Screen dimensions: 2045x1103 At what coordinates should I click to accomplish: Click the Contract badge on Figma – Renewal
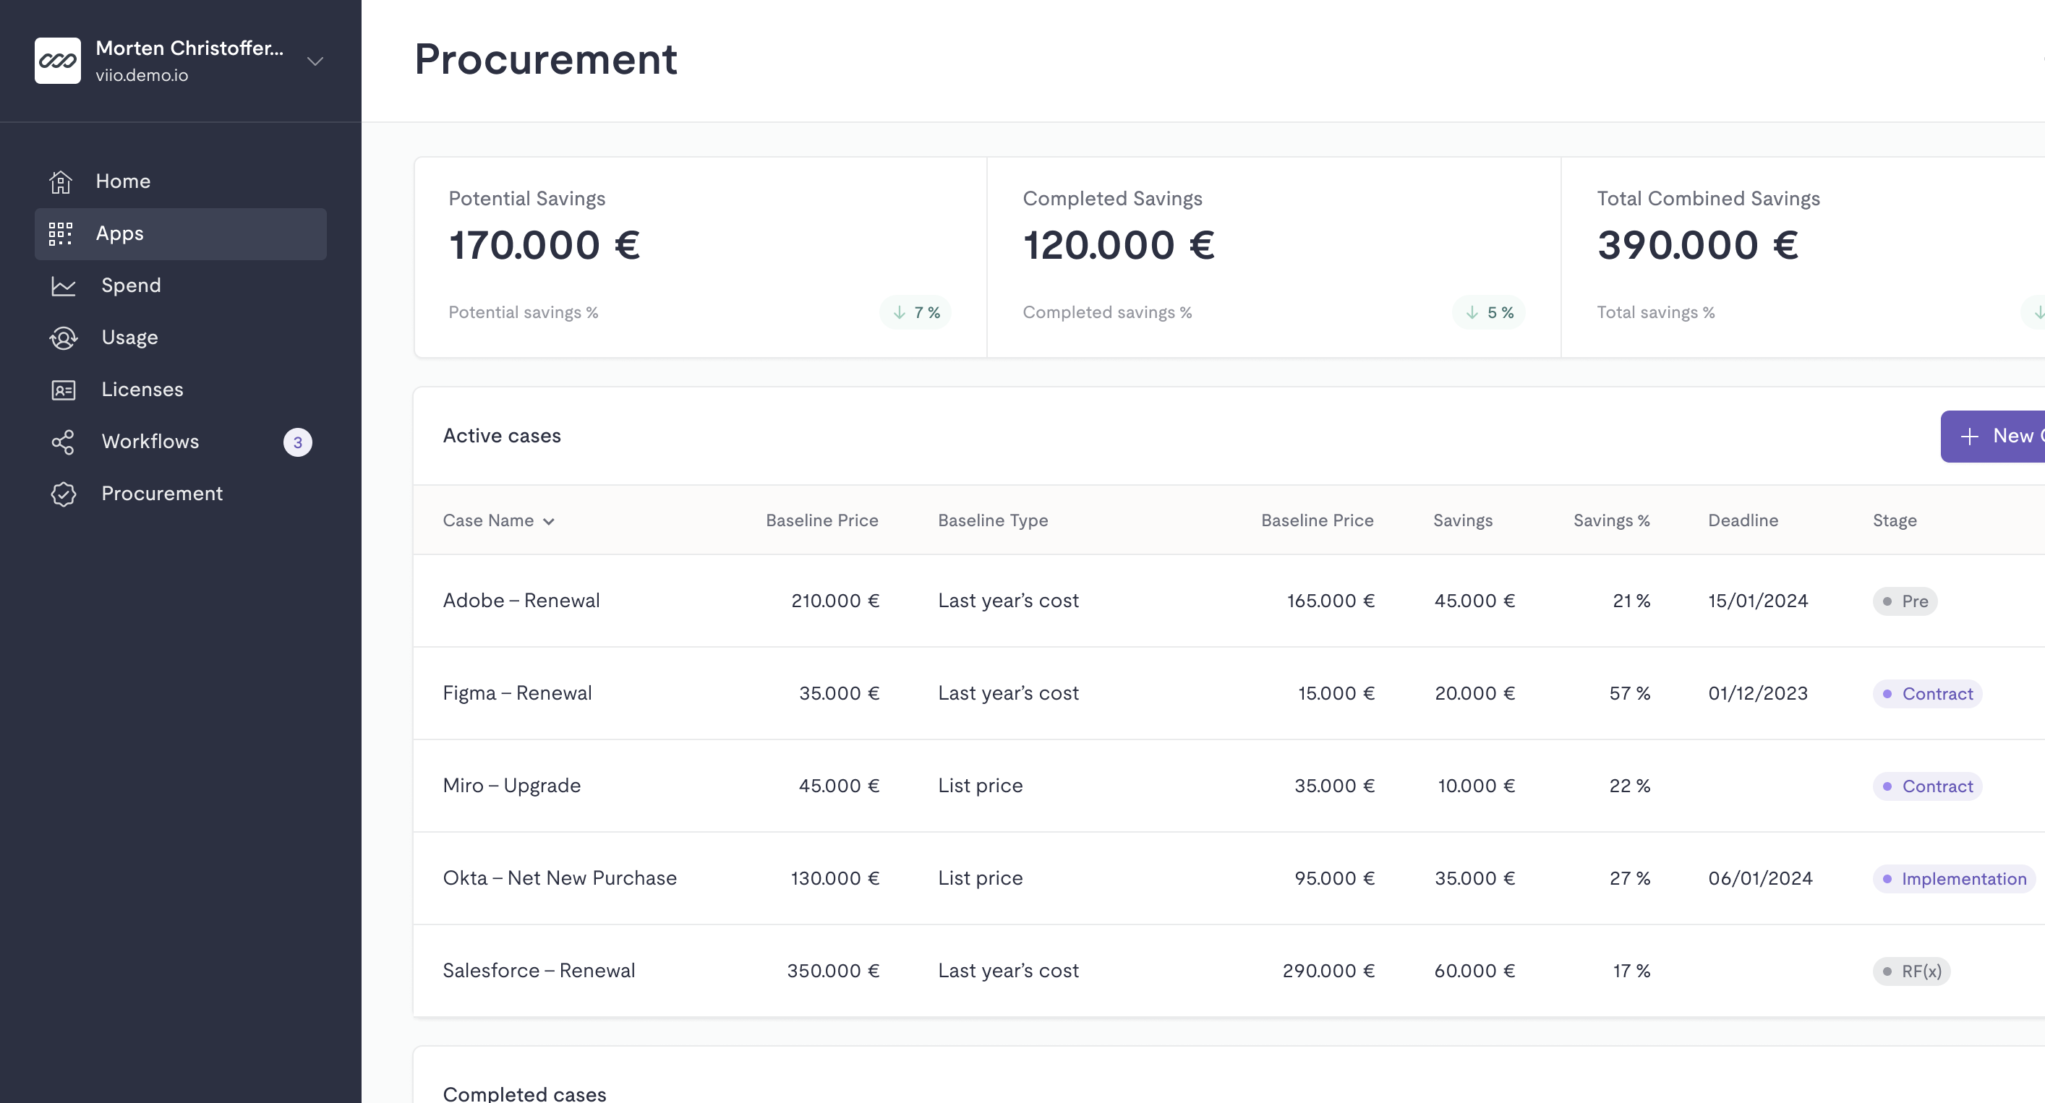coord(1928,692)
